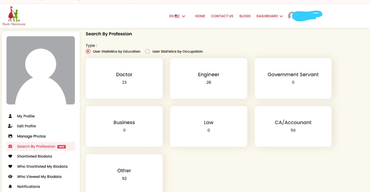Click the Notifications bell icon
Viewport: 370px width, 192px height.
[10, 187]
